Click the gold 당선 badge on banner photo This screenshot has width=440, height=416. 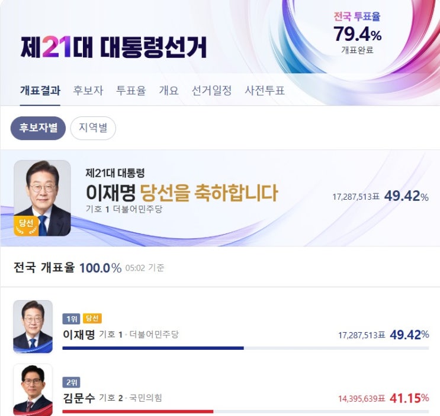coord(27,225)
